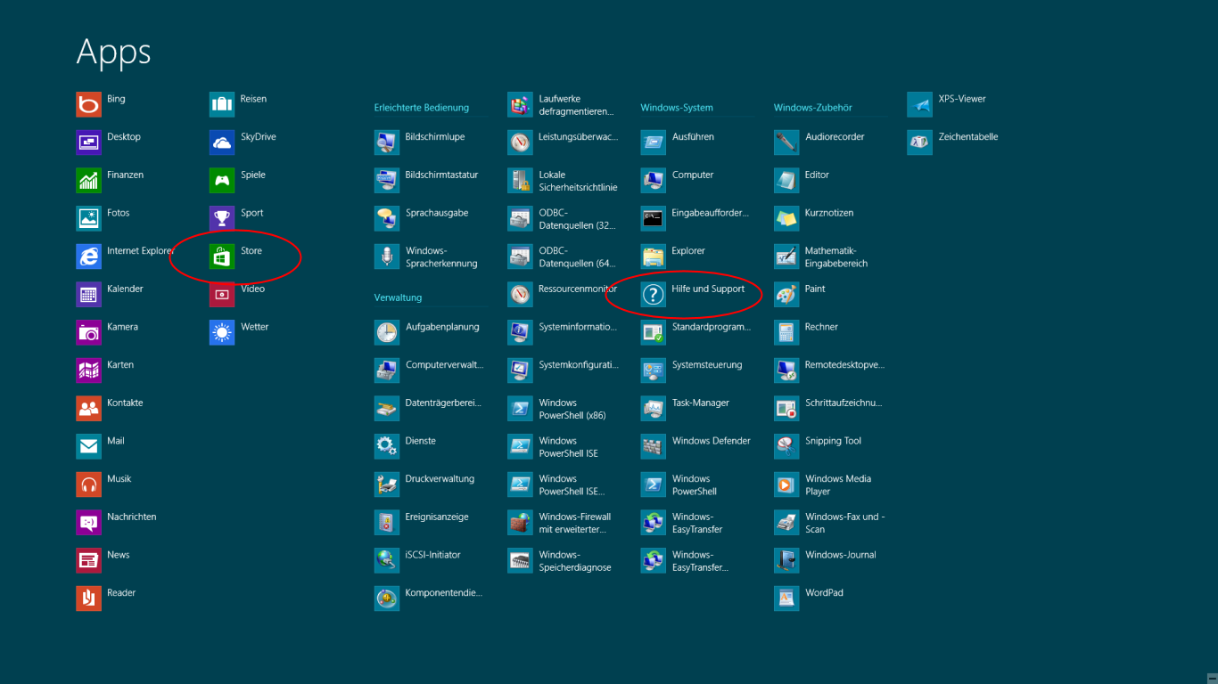Select the Windows-System group heading
The width and height of the screenshot is (1218, 684).
676,108
